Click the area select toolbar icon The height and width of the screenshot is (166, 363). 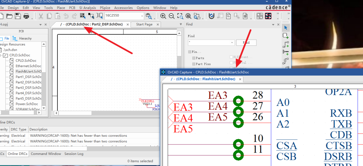(x=91, y=16)
